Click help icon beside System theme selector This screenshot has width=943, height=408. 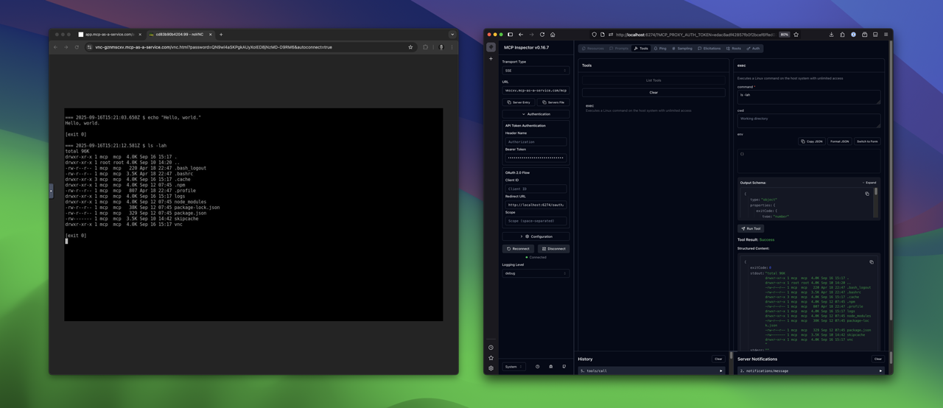coord(537,367)
